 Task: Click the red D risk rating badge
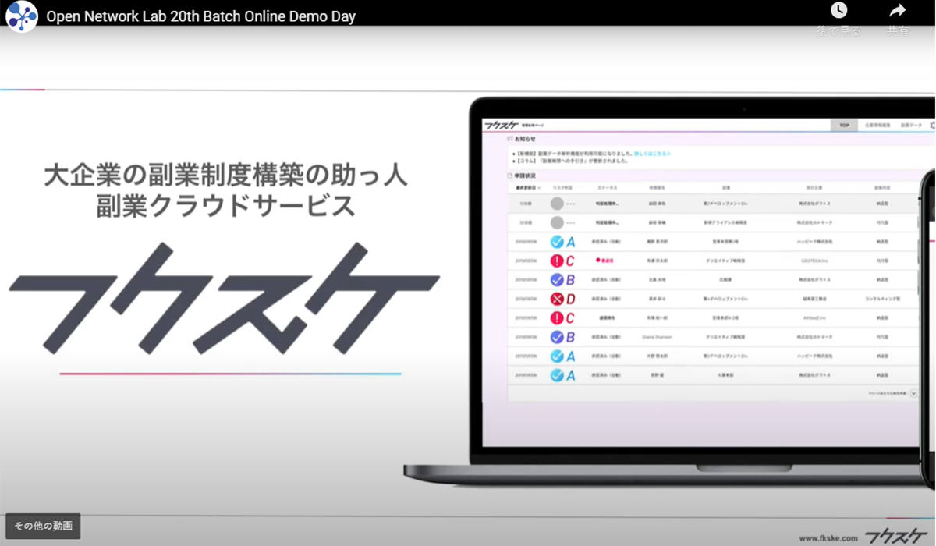pyautogui.click(x=563, y=299)
